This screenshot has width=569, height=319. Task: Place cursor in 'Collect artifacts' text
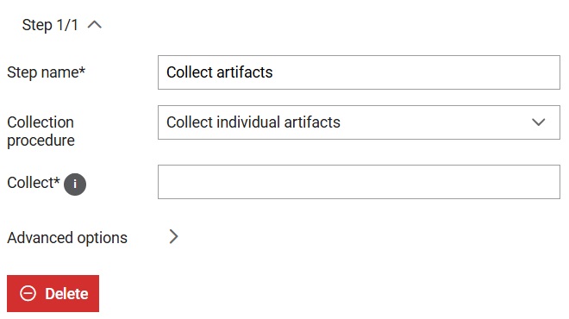(220, 72)
